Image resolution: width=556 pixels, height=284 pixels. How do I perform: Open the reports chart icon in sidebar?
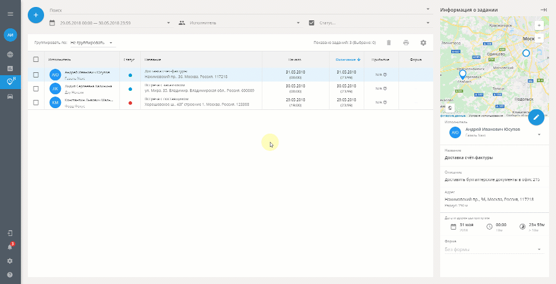tap(10, 68)
